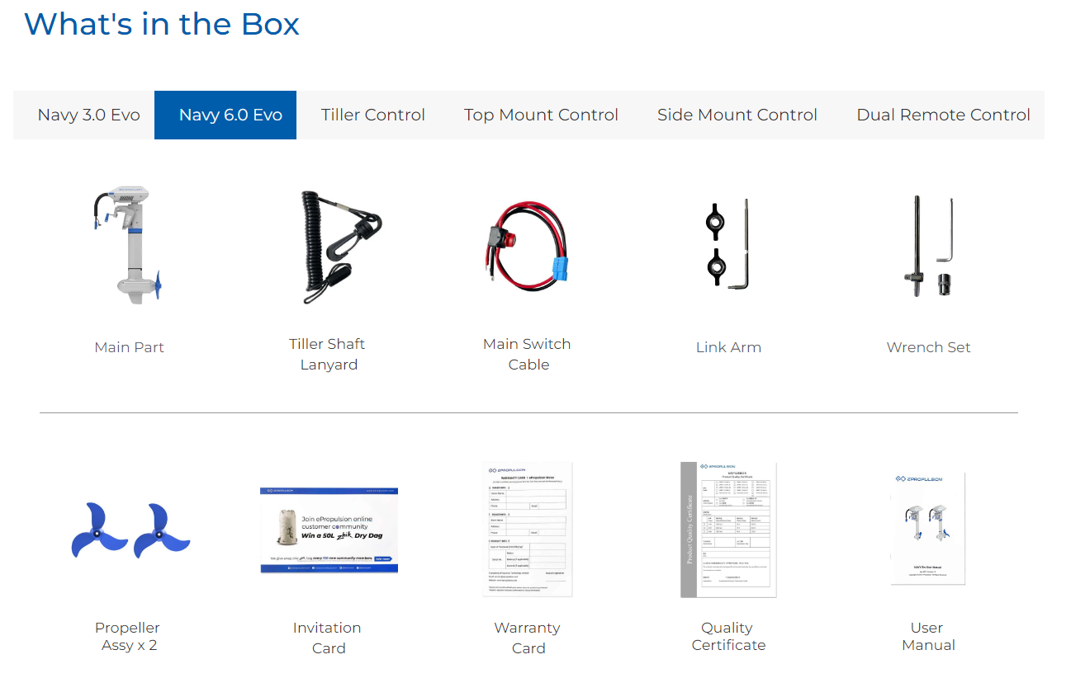This screenshot has width=1071, height=697.
Task: Click the 'Main Switch Cable' caption
Action: click(x=527, y=355)
